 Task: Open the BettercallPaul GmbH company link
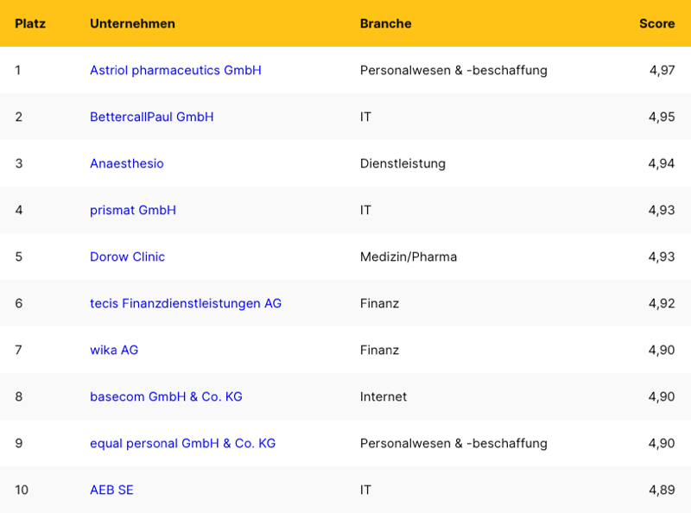[151, 117]
